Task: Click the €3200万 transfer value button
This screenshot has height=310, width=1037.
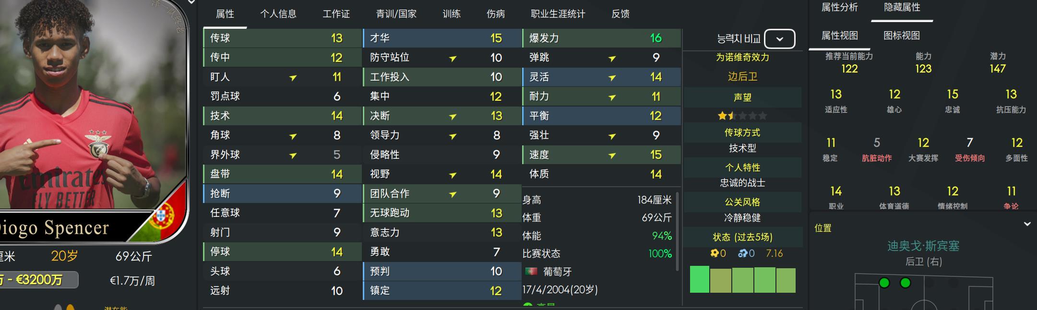Action: tap(38, 280)
